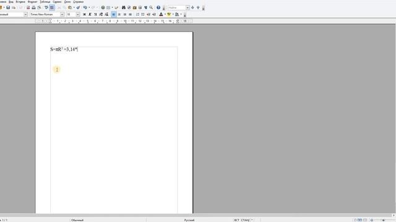This screenshot has width=396, height=222.
Task: Paste from clipboard icon
Action: coord(70,7)
